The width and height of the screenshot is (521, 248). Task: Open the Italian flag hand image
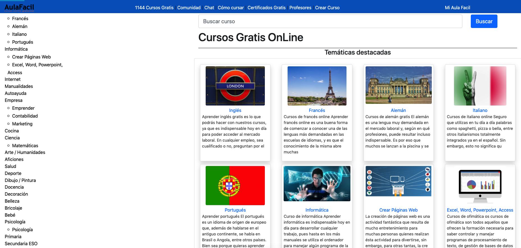point(480,86)
